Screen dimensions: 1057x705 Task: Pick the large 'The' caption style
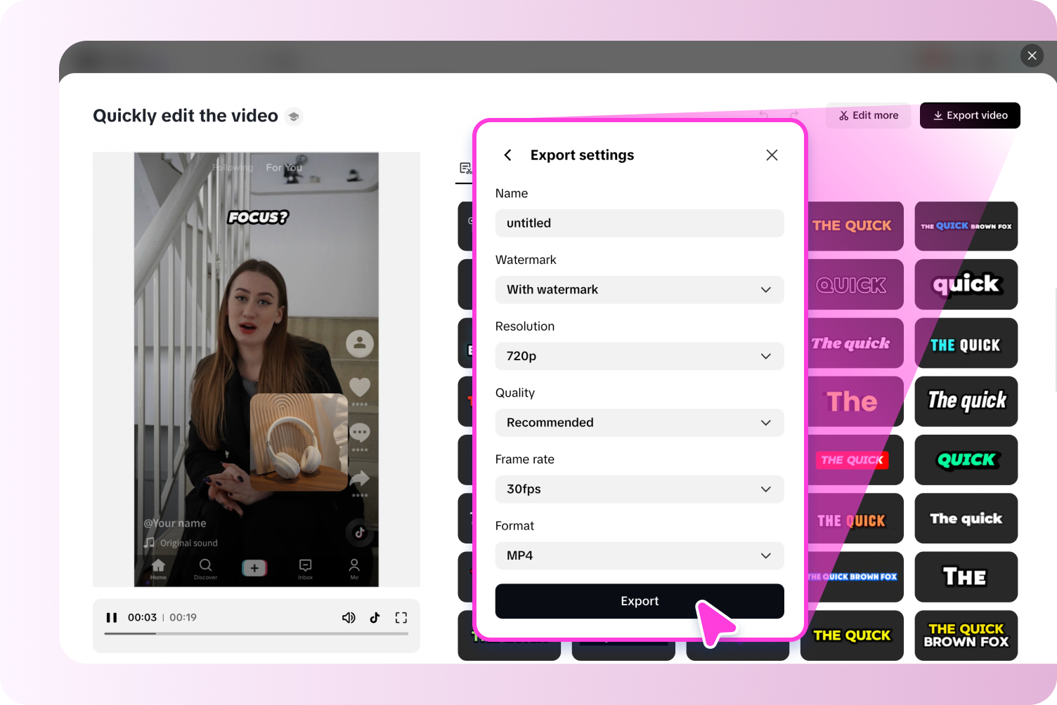[852, 402]
